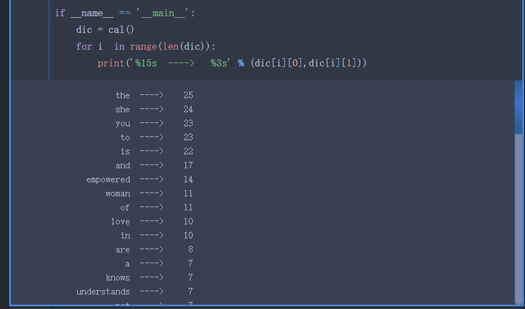
Task: Click the '__main__' string in the code
Action: [163, 13]
